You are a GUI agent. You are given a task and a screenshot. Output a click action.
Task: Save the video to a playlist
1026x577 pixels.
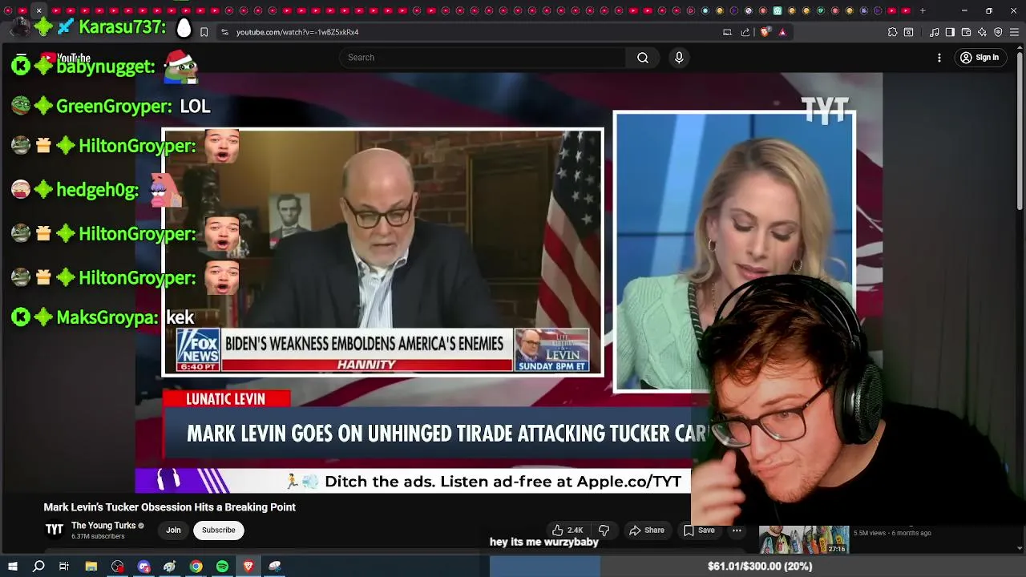pos(699,530)
